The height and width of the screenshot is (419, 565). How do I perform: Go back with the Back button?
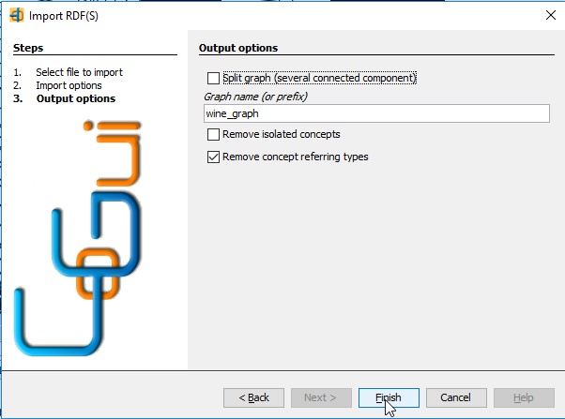253,397
